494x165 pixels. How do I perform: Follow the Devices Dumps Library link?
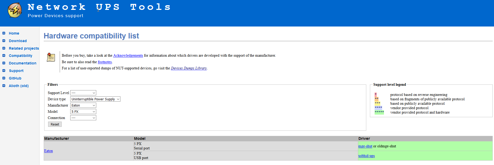coord(189,68)
